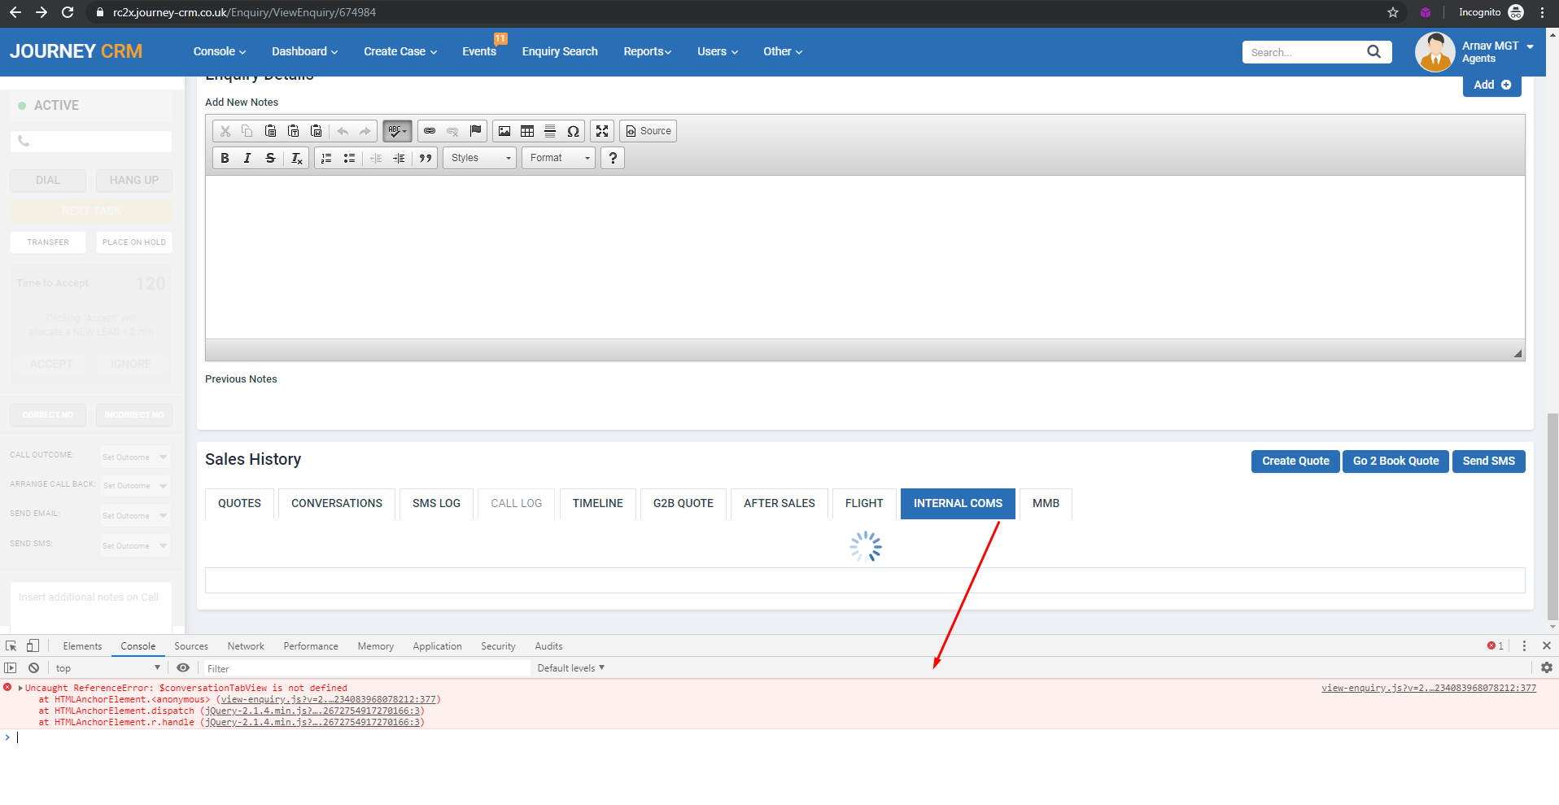The image size is (1559, 805).
Task: Switch to the CONVERSATIONS tab
Action: point(337,504)
